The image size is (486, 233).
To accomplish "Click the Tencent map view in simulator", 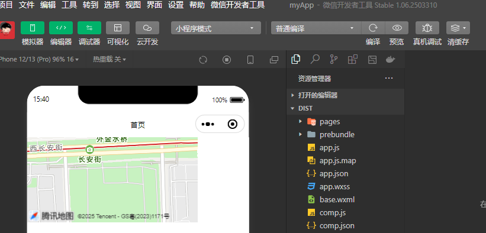I will (x=112, y=180).
